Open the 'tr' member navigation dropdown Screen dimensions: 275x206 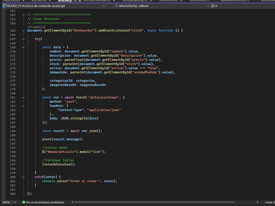click(x=243, y=6)
